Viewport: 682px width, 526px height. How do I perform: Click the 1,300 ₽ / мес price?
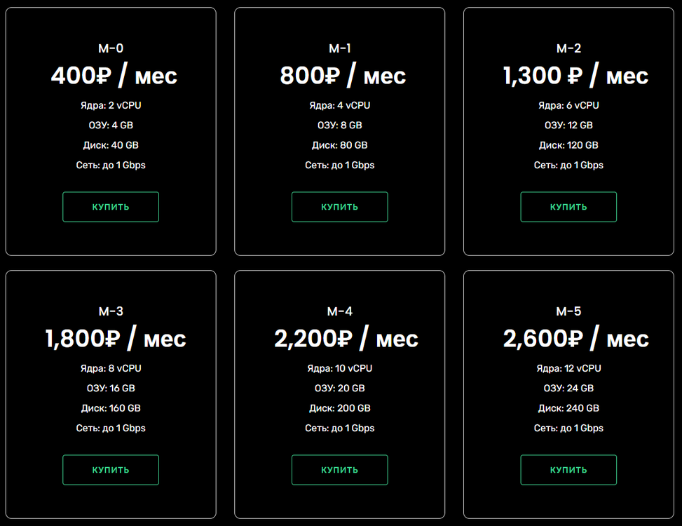coord(575,76)
